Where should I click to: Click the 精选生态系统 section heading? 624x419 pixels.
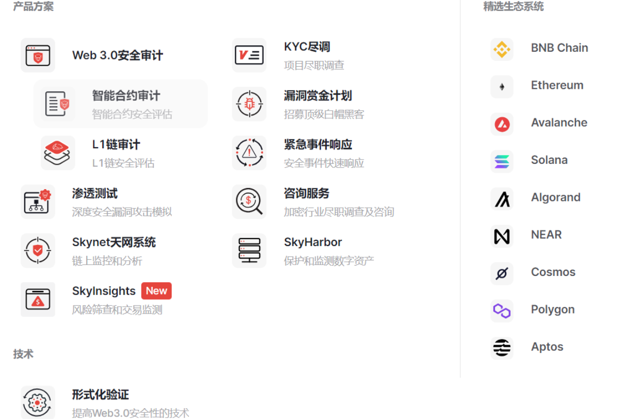(x=514, y=6)
